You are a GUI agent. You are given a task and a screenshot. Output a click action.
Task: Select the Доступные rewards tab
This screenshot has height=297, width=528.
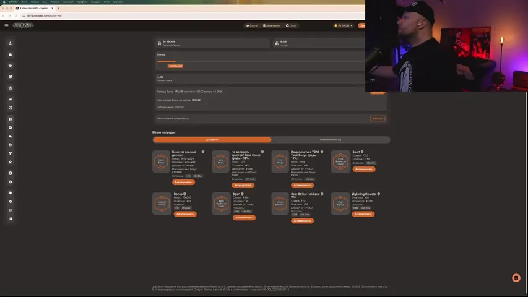pyautogui.click(x=212, y=140)
